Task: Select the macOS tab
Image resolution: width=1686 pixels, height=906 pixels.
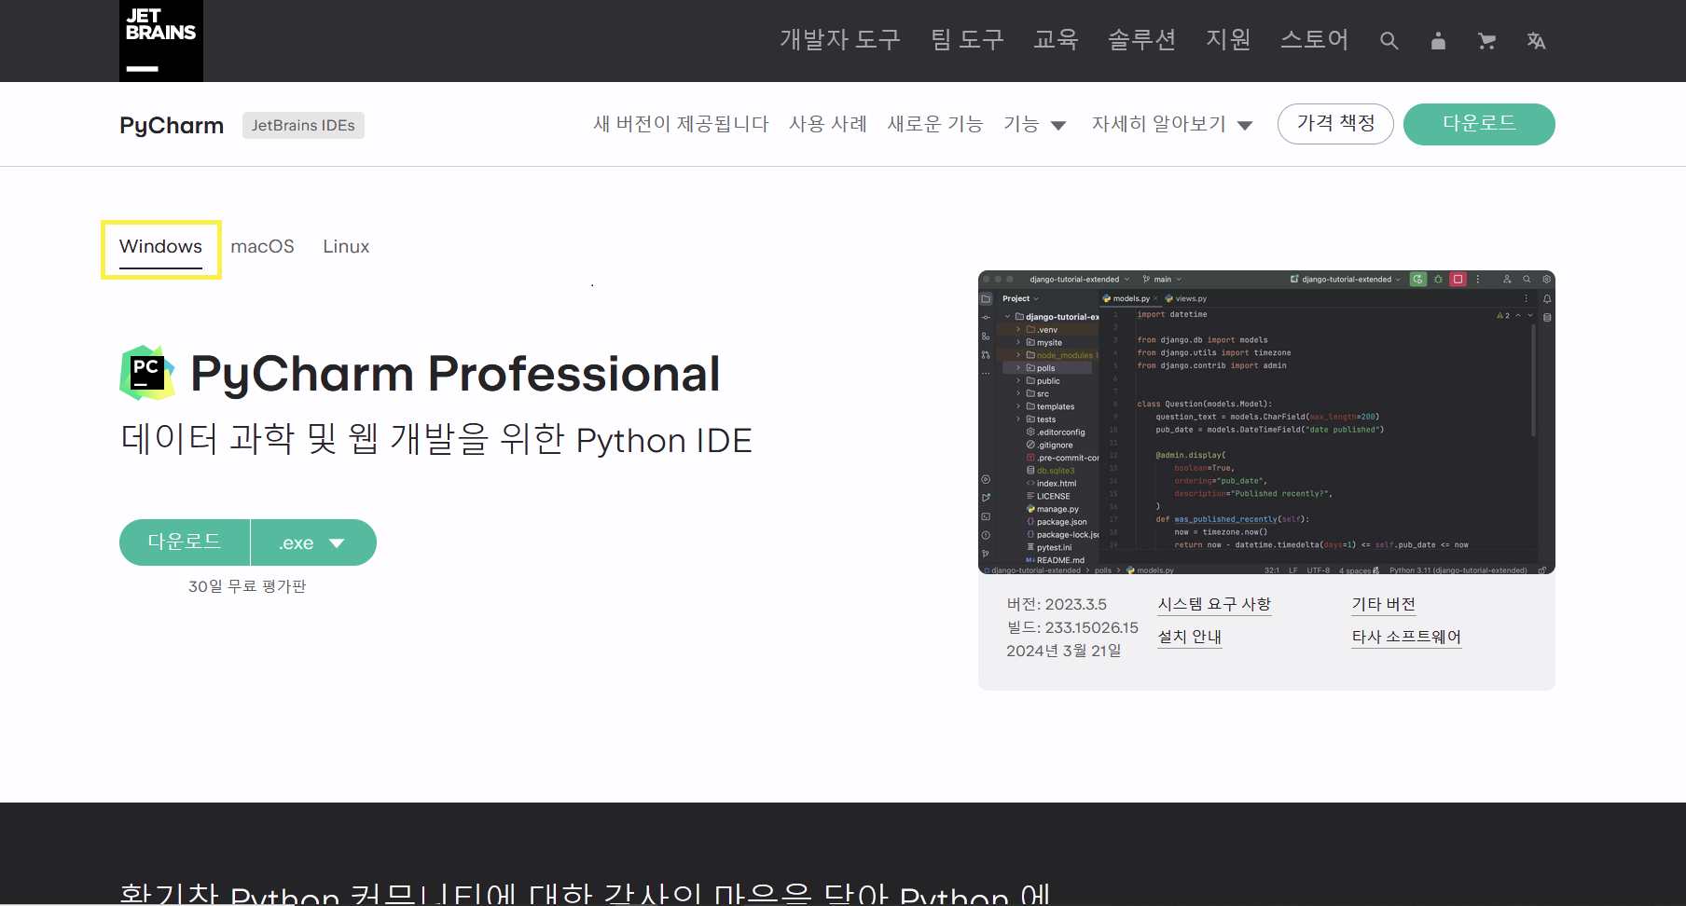Action: tap(262, 247)
